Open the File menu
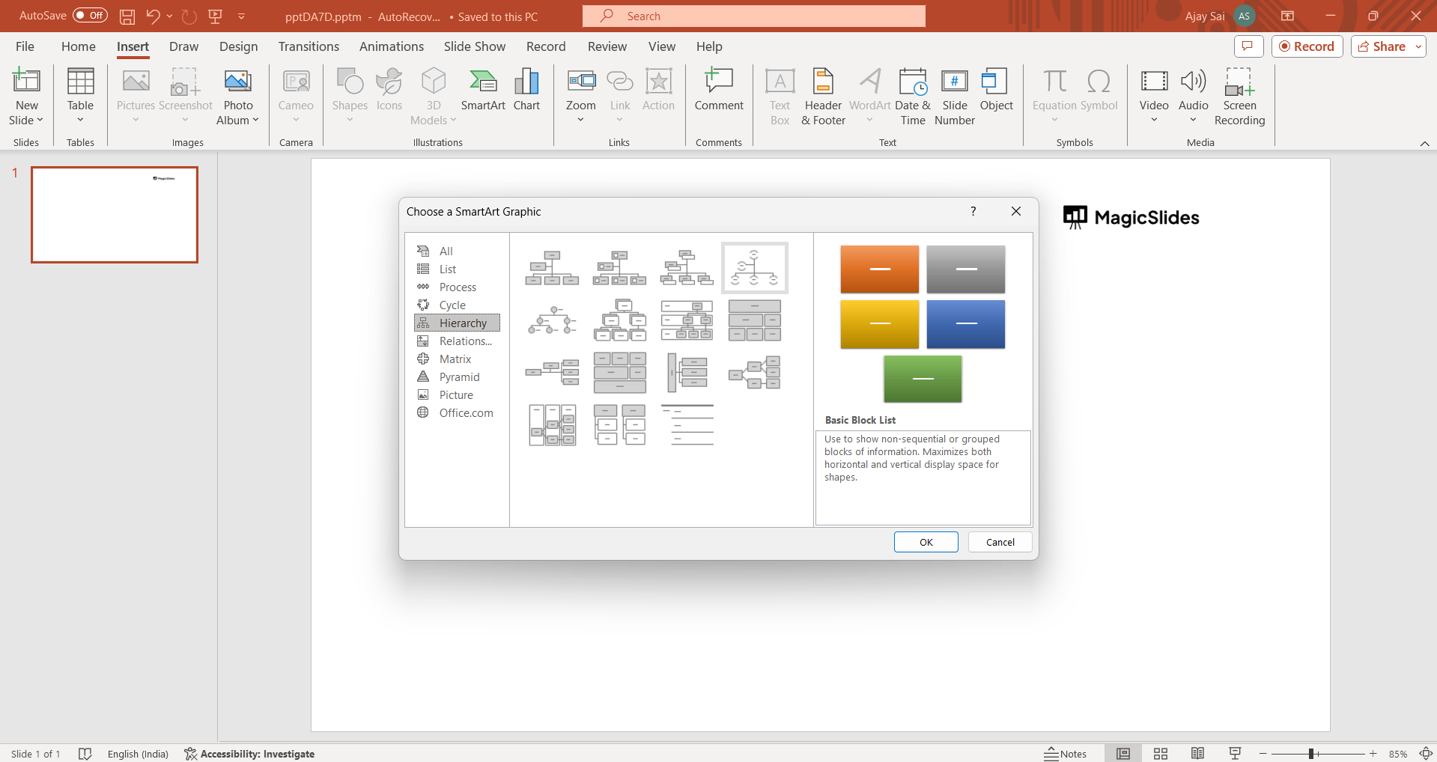The height and width of the screenshot is (762, 1437). tap(25, 46)
